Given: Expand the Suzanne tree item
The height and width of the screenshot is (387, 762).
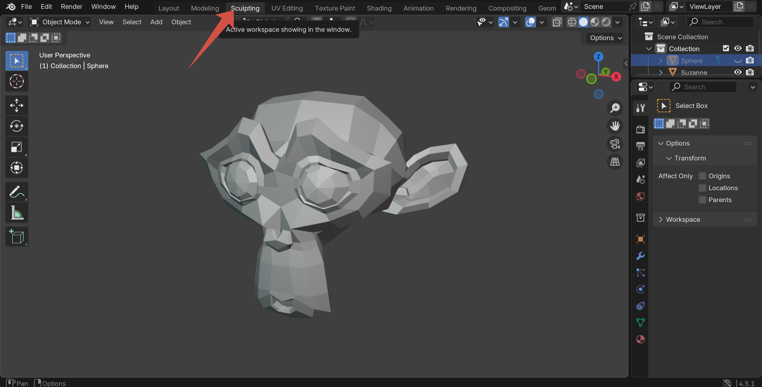Looking at the screenshot, I should tap(660, 72).
